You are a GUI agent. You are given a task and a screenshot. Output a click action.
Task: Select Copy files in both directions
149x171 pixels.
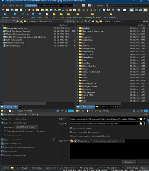coord(2,119)
